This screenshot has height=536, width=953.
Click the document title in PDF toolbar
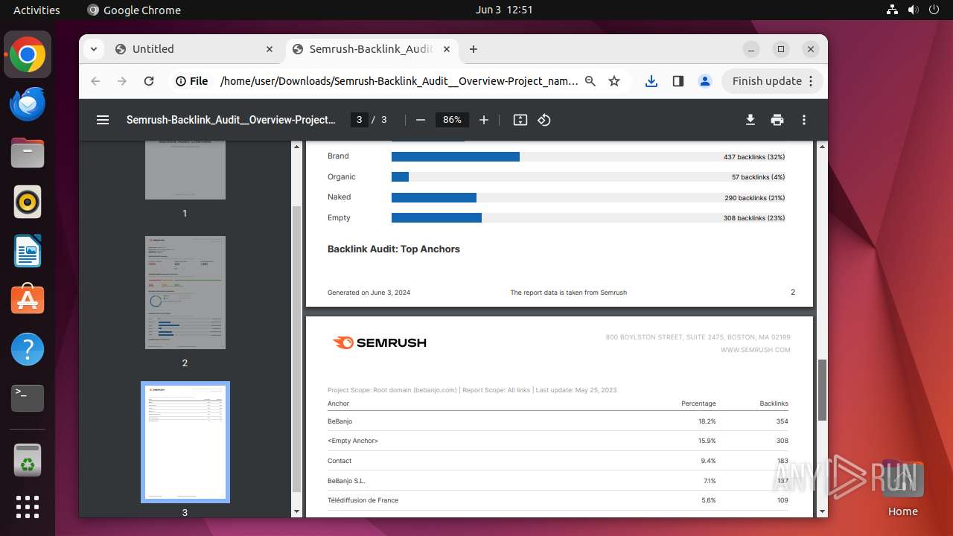[231, 120]
